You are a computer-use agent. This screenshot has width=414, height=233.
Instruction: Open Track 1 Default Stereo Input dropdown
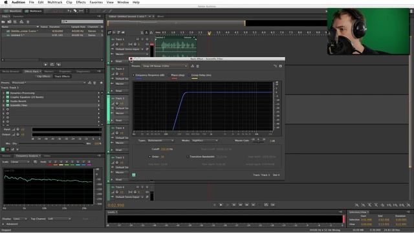(x=129, y=49)
